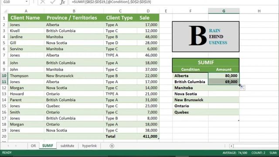Viewport: 279px width, 157px height.
Task: Click the Brain Behind Business logo image
Action: (206, 37)
